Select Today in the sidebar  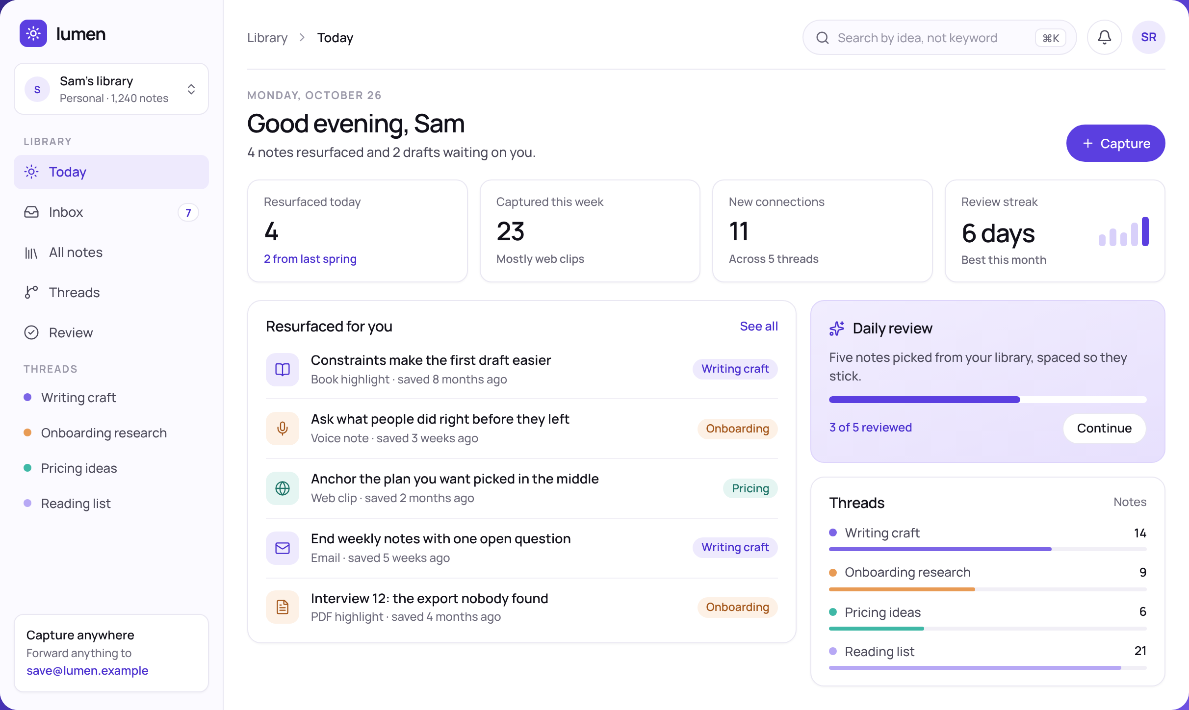[x=111, y=172]
